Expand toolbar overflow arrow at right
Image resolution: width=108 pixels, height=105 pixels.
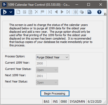pos(105,14)
